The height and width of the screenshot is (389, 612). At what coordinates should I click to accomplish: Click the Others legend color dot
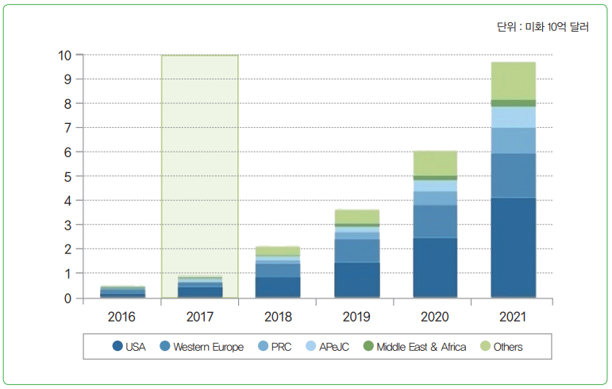(x=486, y=345)
